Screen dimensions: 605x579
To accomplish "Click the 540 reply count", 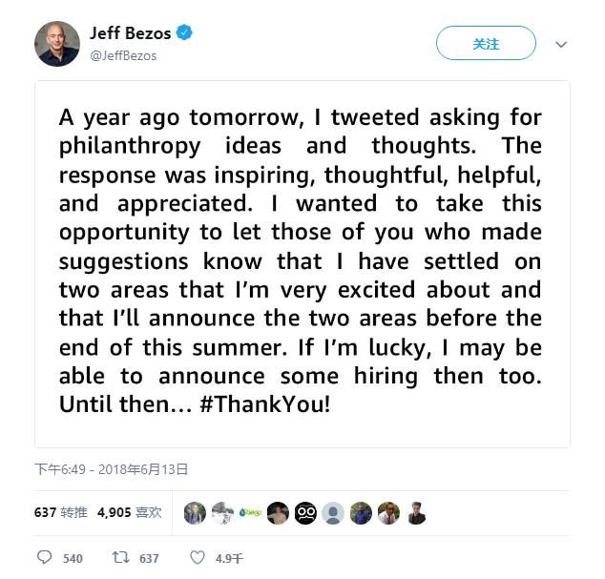I will [73, 558].
